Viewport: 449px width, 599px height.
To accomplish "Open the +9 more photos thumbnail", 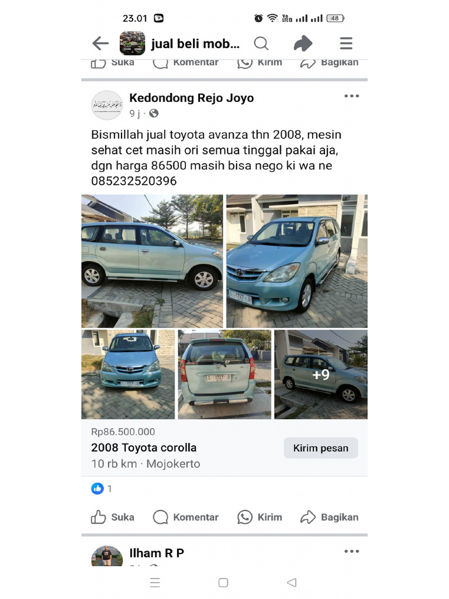I will (x=321, y=374).
